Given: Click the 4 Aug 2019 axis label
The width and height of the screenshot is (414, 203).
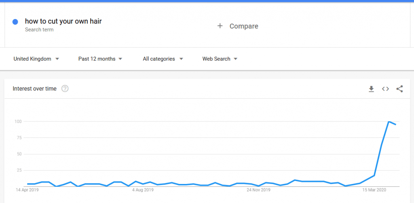Looking at the screenshot, I should pyautogui.click(x=143, y=190).
